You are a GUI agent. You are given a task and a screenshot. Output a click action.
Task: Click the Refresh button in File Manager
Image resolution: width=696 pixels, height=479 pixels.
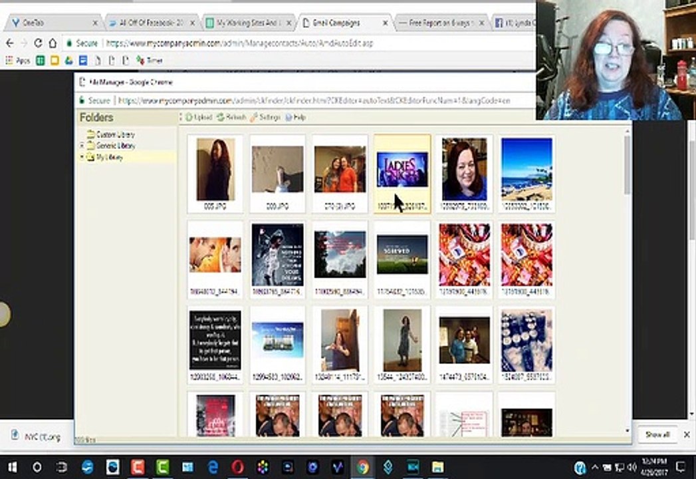point(231,117)
